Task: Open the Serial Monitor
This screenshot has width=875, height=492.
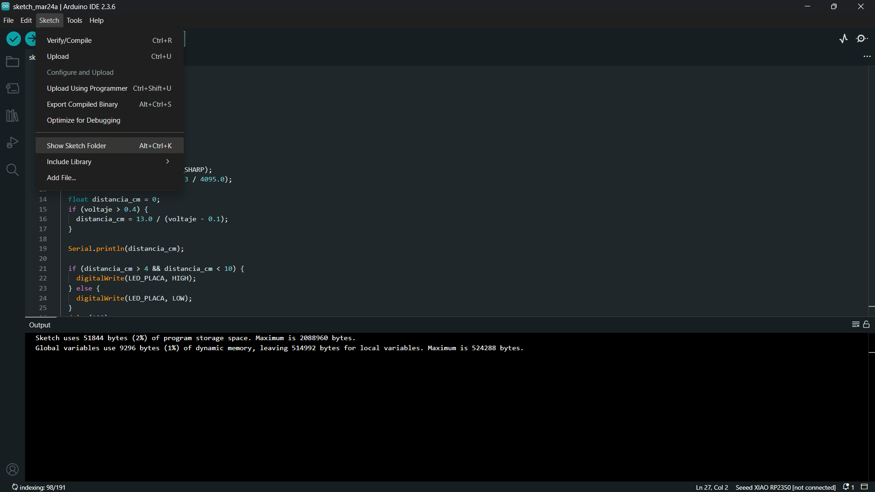Action: pos(862,38)
